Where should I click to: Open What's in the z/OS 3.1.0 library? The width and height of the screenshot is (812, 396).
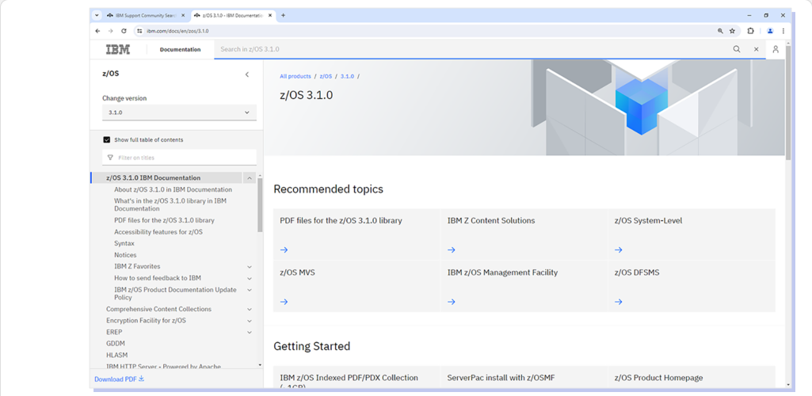(170, 204)
